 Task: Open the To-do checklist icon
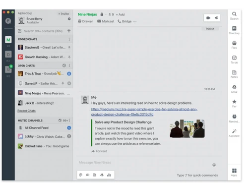(234, 58)
